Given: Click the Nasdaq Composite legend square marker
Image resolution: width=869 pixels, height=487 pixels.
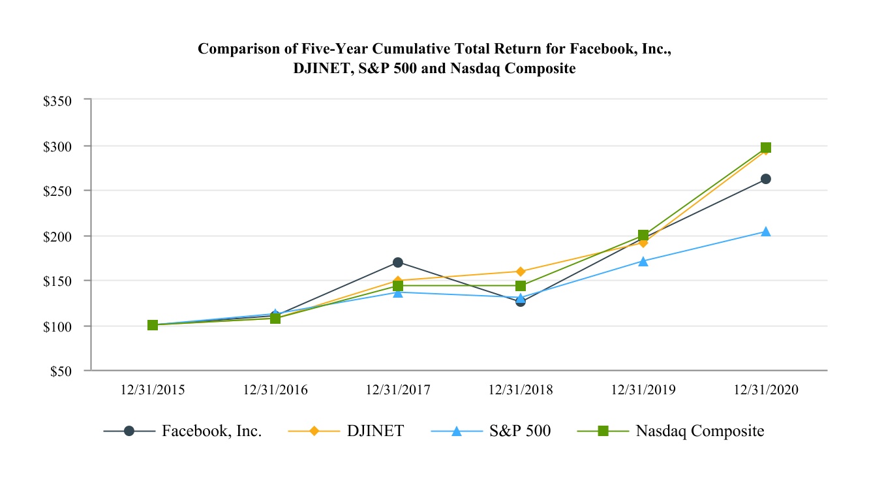Looking at the screenshot, I should click(603, 432).
